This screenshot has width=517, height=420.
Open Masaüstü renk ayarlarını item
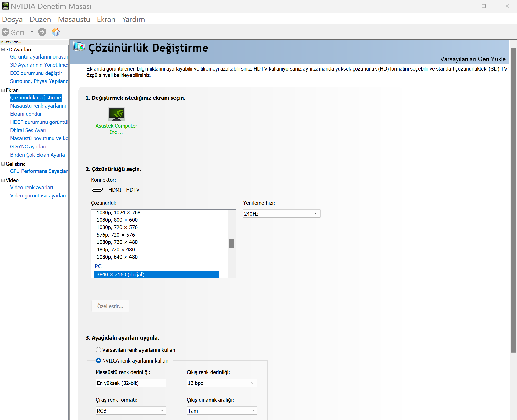pyautogui.click(x=39, y=106)
